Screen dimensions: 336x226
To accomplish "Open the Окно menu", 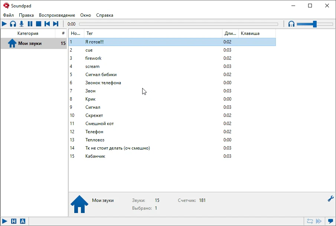I will 85,15.
